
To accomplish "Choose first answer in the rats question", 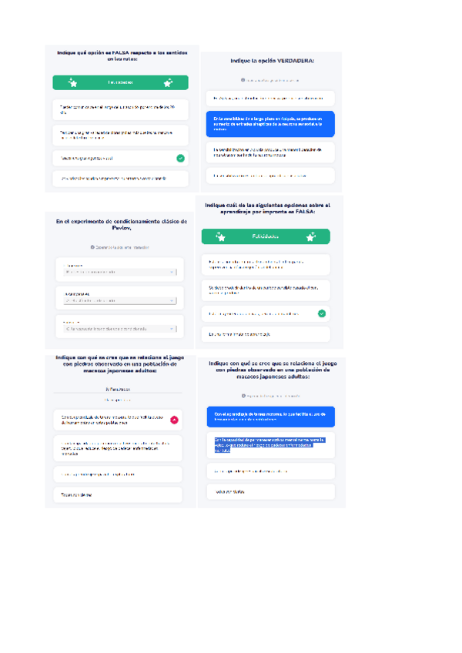I will pyautogui.click(x=120, y=109).
